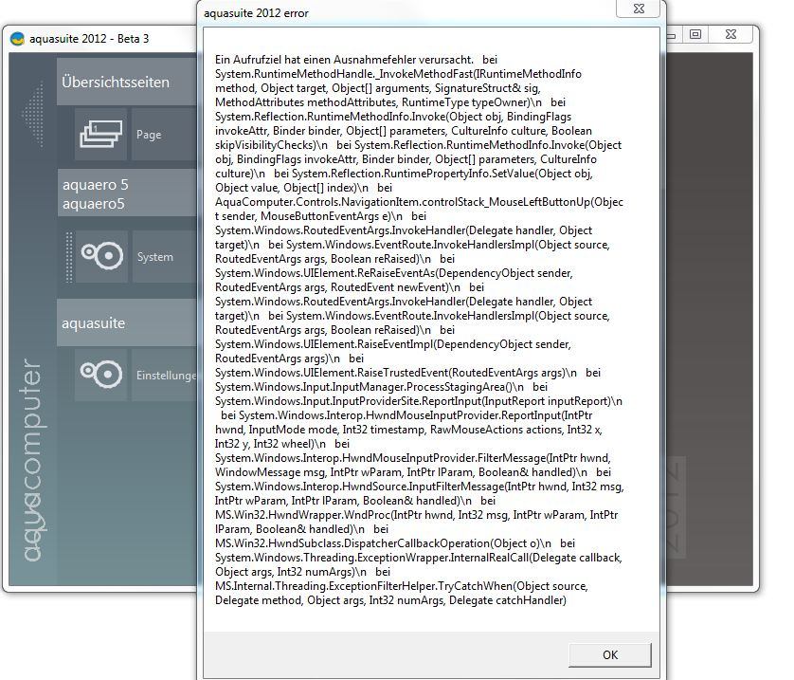Image resolution: width=794 pixels, height=680 pixels.
Task: Click the 'aquasuite 2012 error' dialog title
Action: coord(256,13)
